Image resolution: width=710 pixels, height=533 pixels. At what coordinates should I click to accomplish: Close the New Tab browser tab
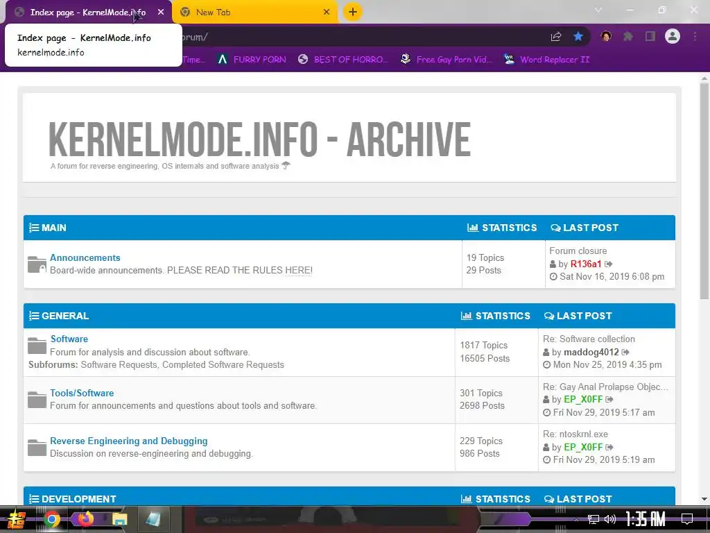[327, 12]
